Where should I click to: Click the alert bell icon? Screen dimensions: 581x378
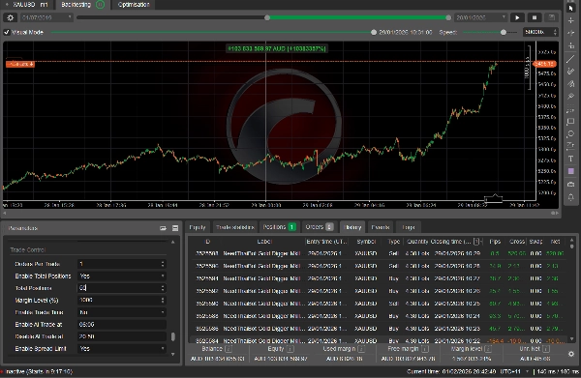[x=570, y=197]
